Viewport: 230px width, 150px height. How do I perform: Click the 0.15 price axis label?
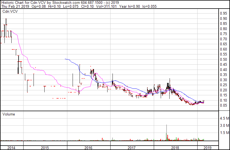click(x=223, y=95)
